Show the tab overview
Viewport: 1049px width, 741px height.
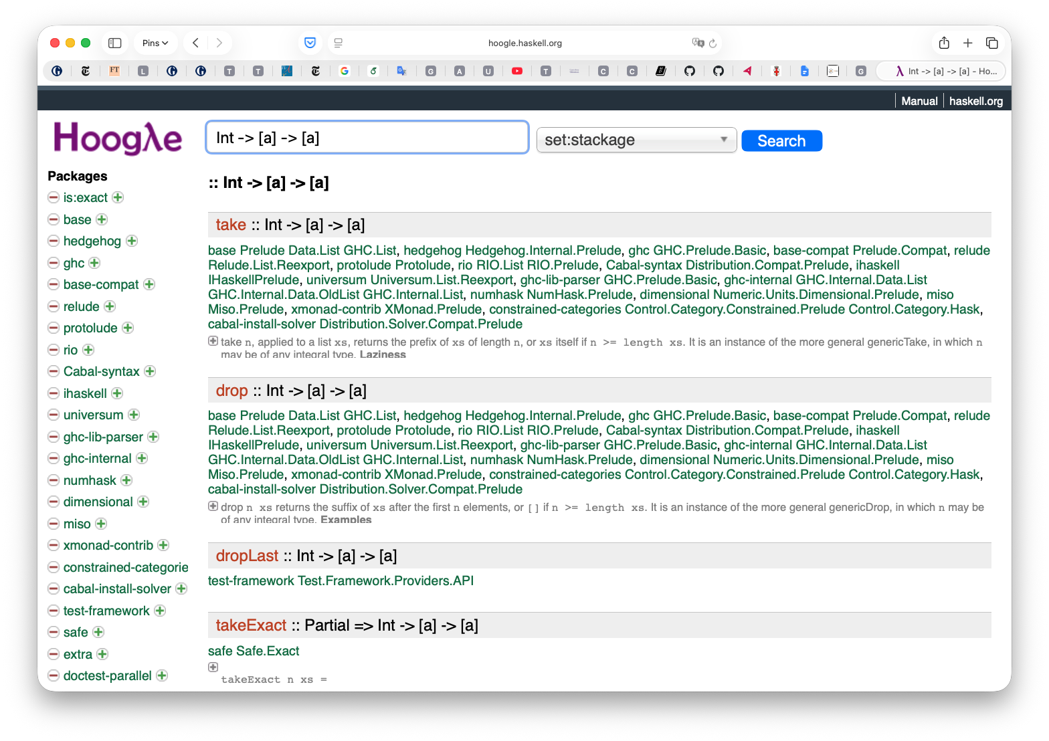click(992, 43)
